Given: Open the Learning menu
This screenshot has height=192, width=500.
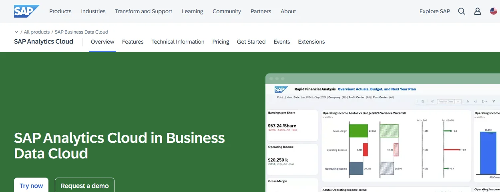Looking at the screenshot, I should point(193,11).
